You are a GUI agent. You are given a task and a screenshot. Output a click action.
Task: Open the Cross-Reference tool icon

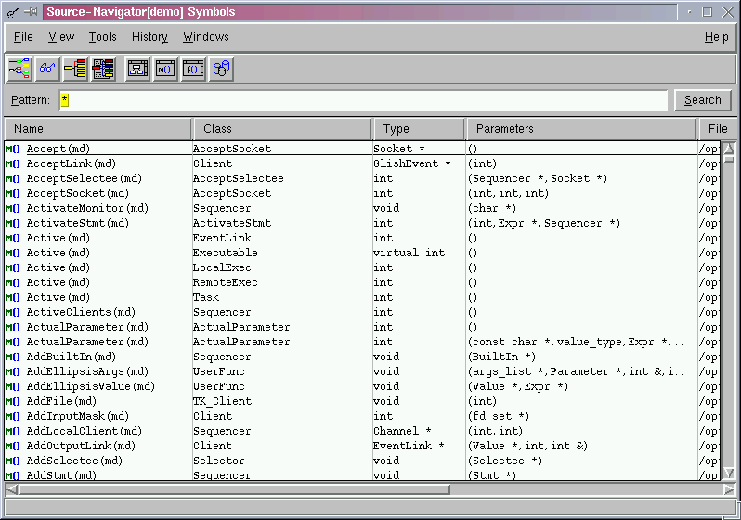tap(75, 69)
